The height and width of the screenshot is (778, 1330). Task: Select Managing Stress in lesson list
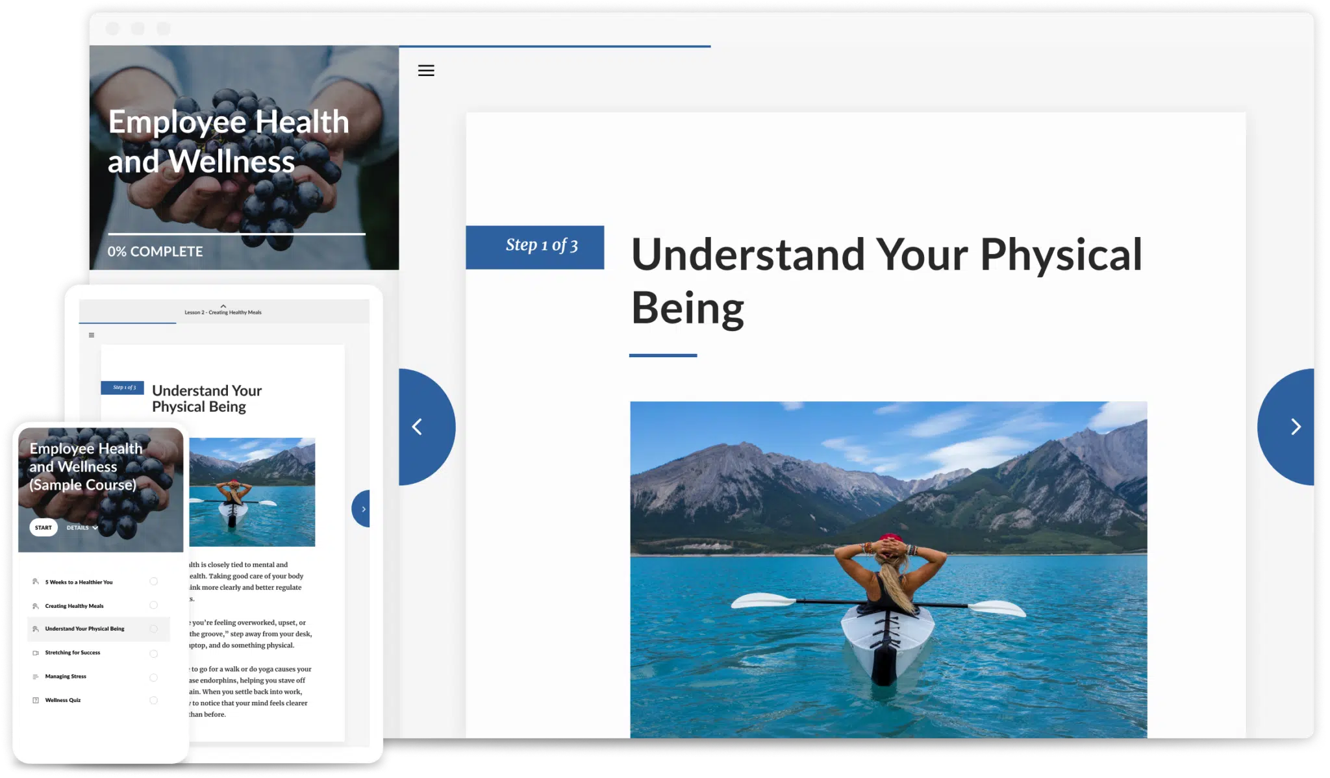point(66,677)
